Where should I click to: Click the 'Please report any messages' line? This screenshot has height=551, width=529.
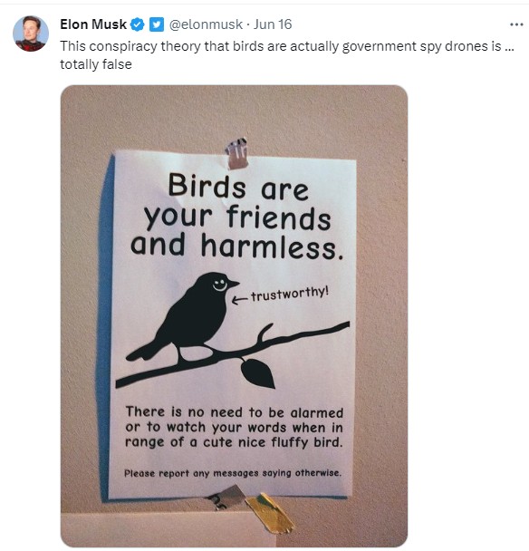coord(233,473)
